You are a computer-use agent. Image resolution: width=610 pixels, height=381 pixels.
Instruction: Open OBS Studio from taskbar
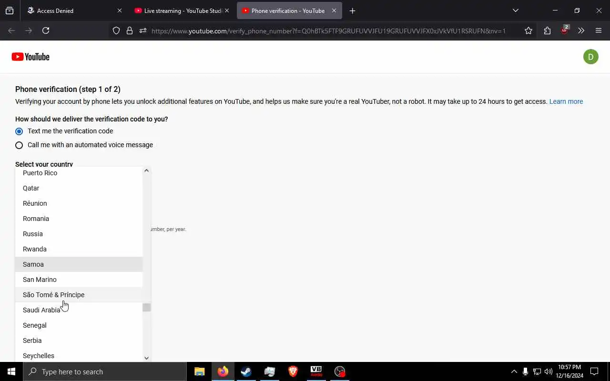pyautogui.click(x=340, y=371)
